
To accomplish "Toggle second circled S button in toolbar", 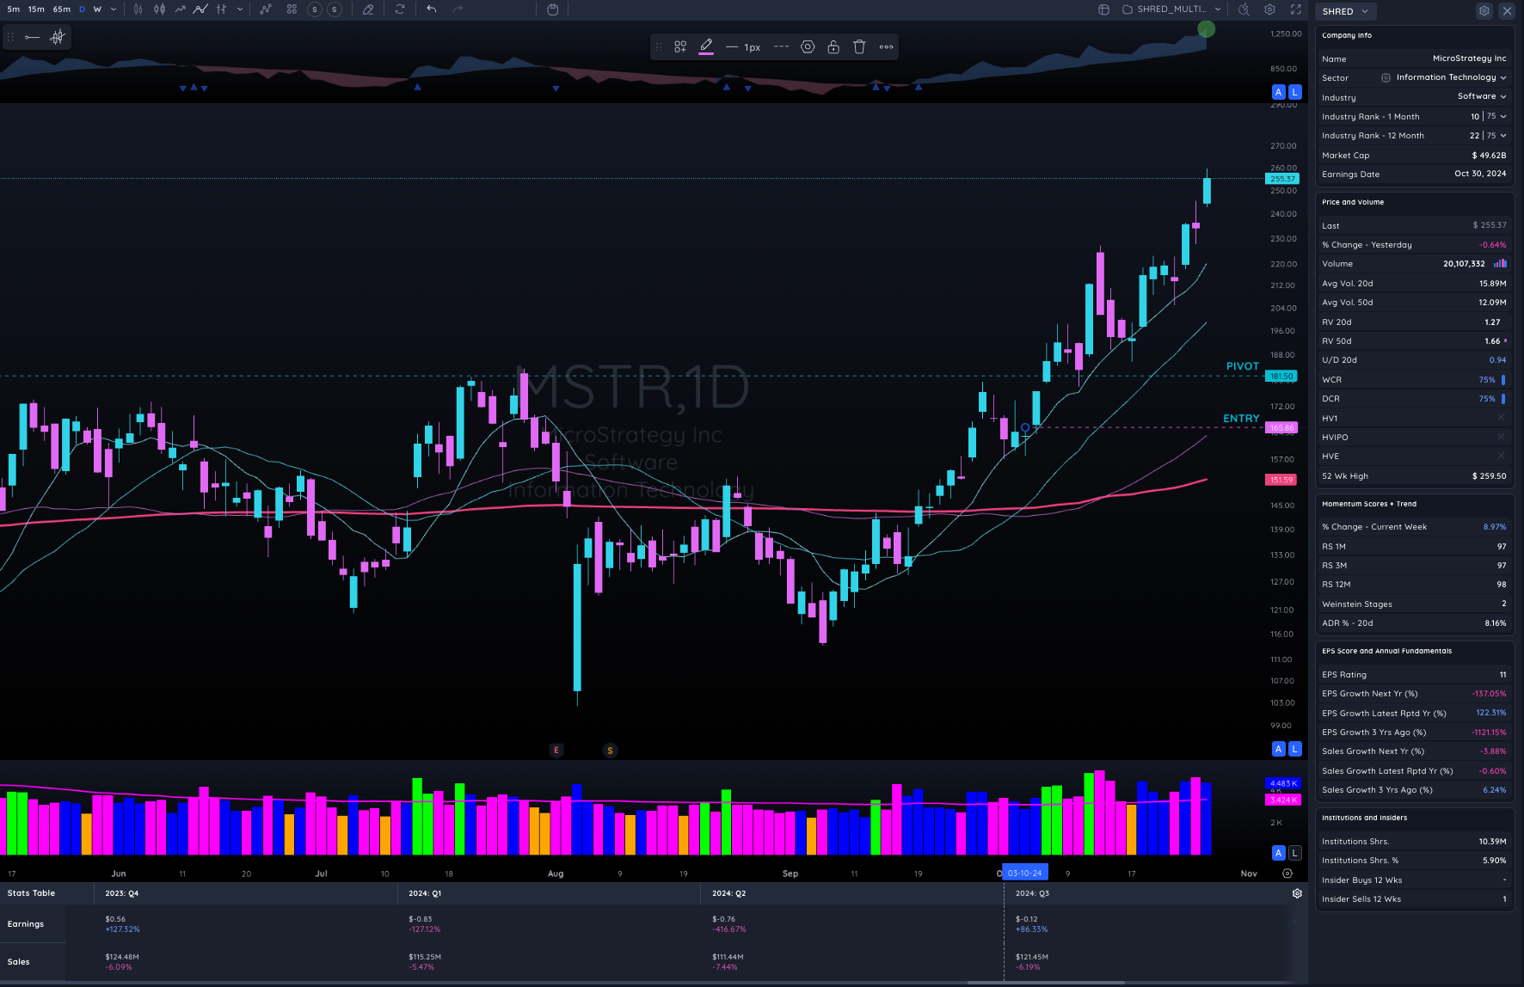I will coord(335,9).
